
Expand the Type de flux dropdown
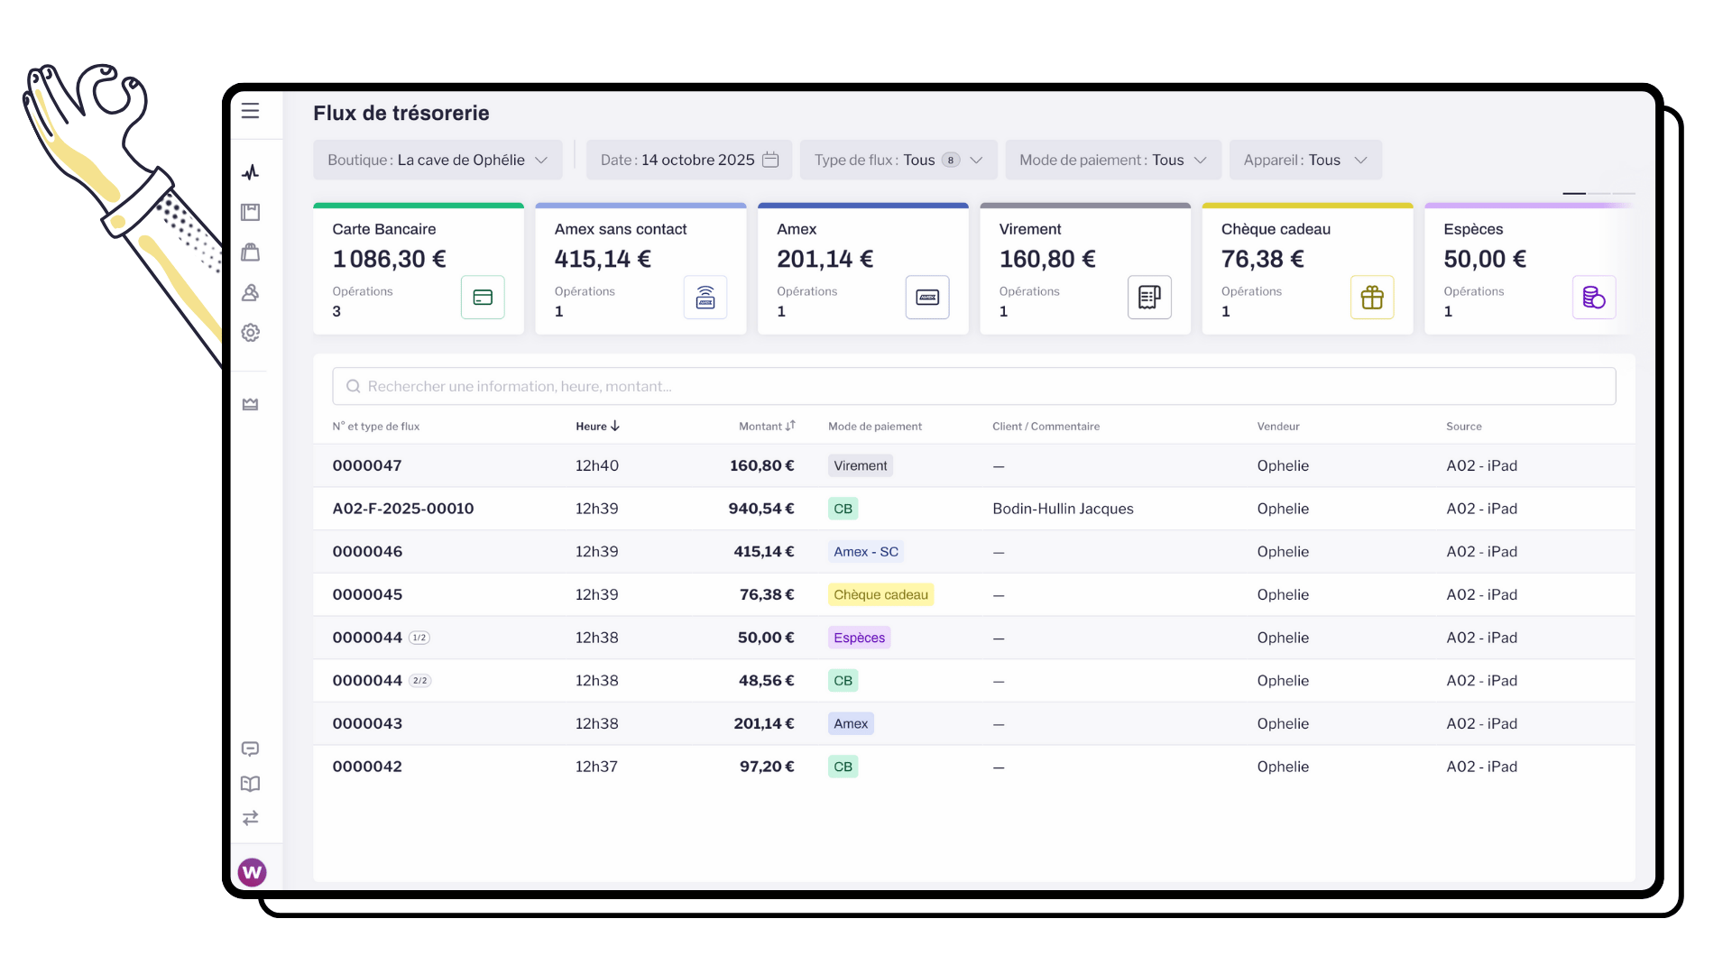click(x=898, y=160)
